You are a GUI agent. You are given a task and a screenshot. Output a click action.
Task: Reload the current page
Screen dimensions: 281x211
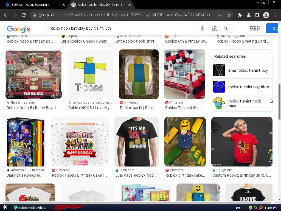[24, 15]
